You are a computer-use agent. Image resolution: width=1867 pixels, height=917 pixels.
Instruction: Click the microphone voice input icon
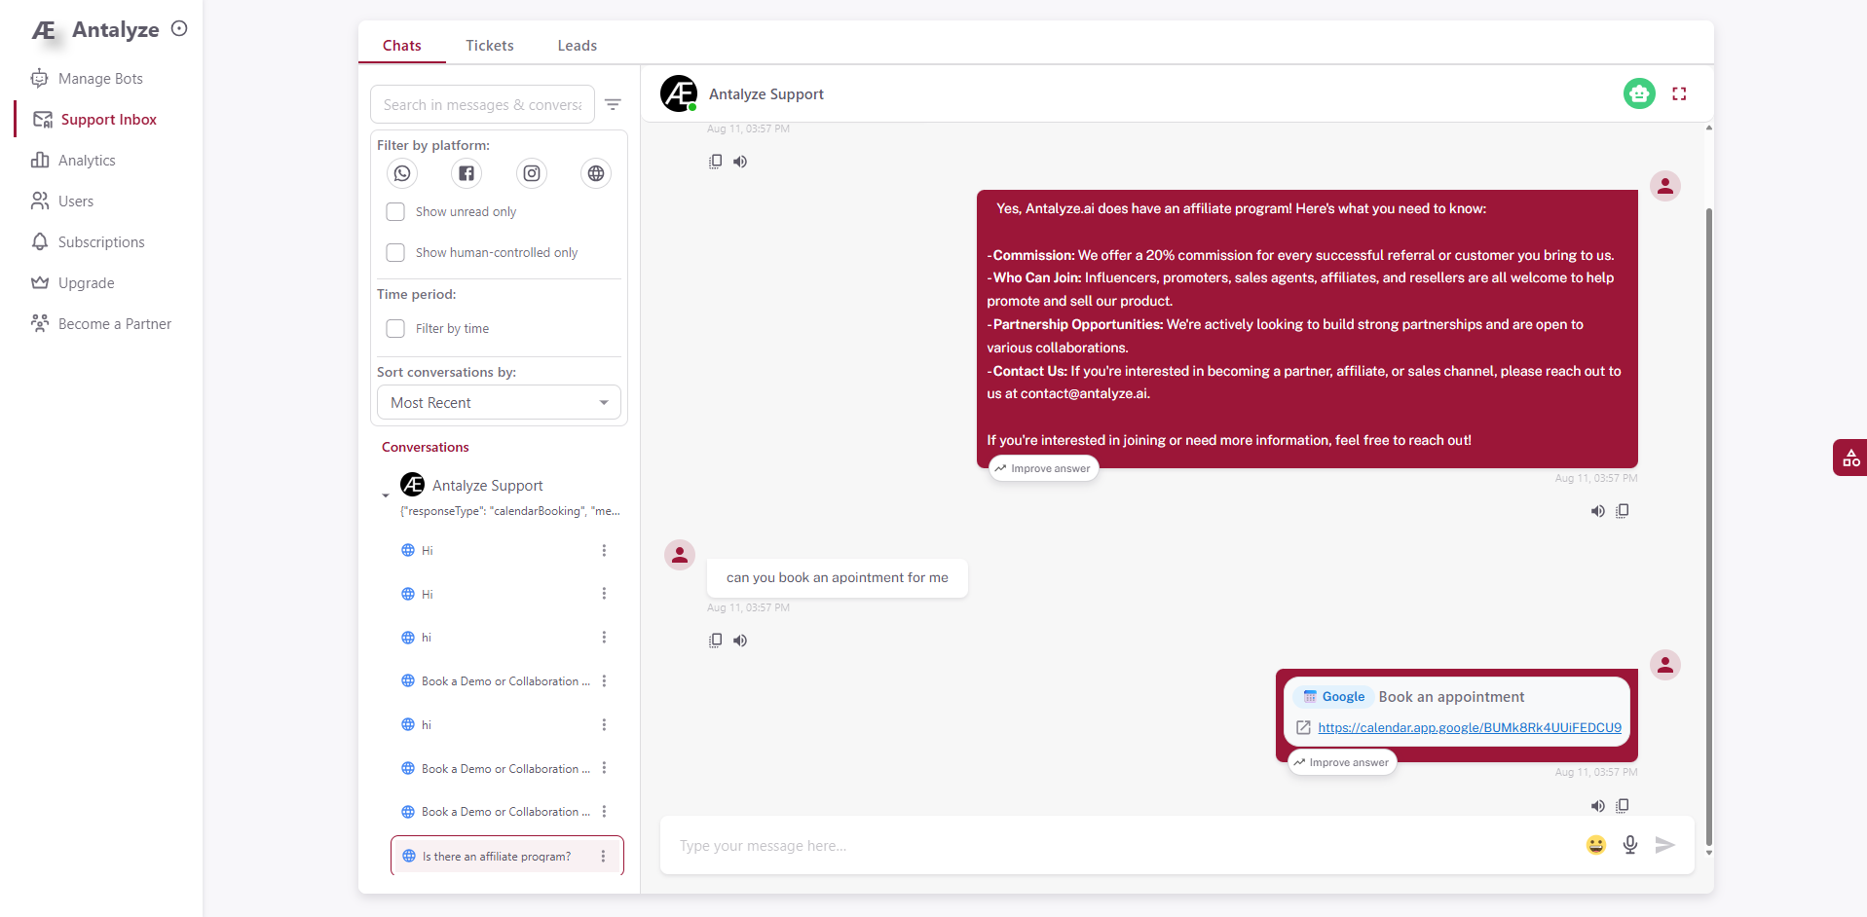(1629, 845)
